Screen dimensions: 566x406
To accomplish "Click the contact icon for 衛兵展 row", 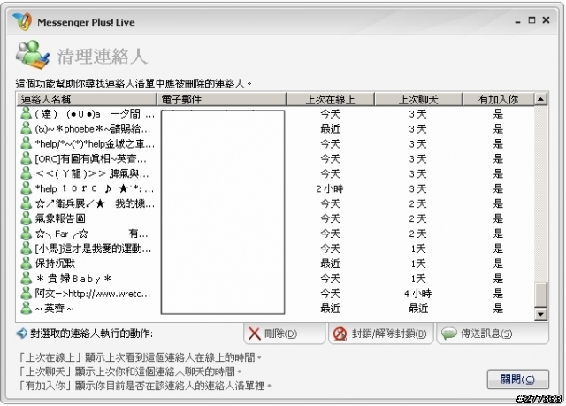I will [x=26, y=203].
